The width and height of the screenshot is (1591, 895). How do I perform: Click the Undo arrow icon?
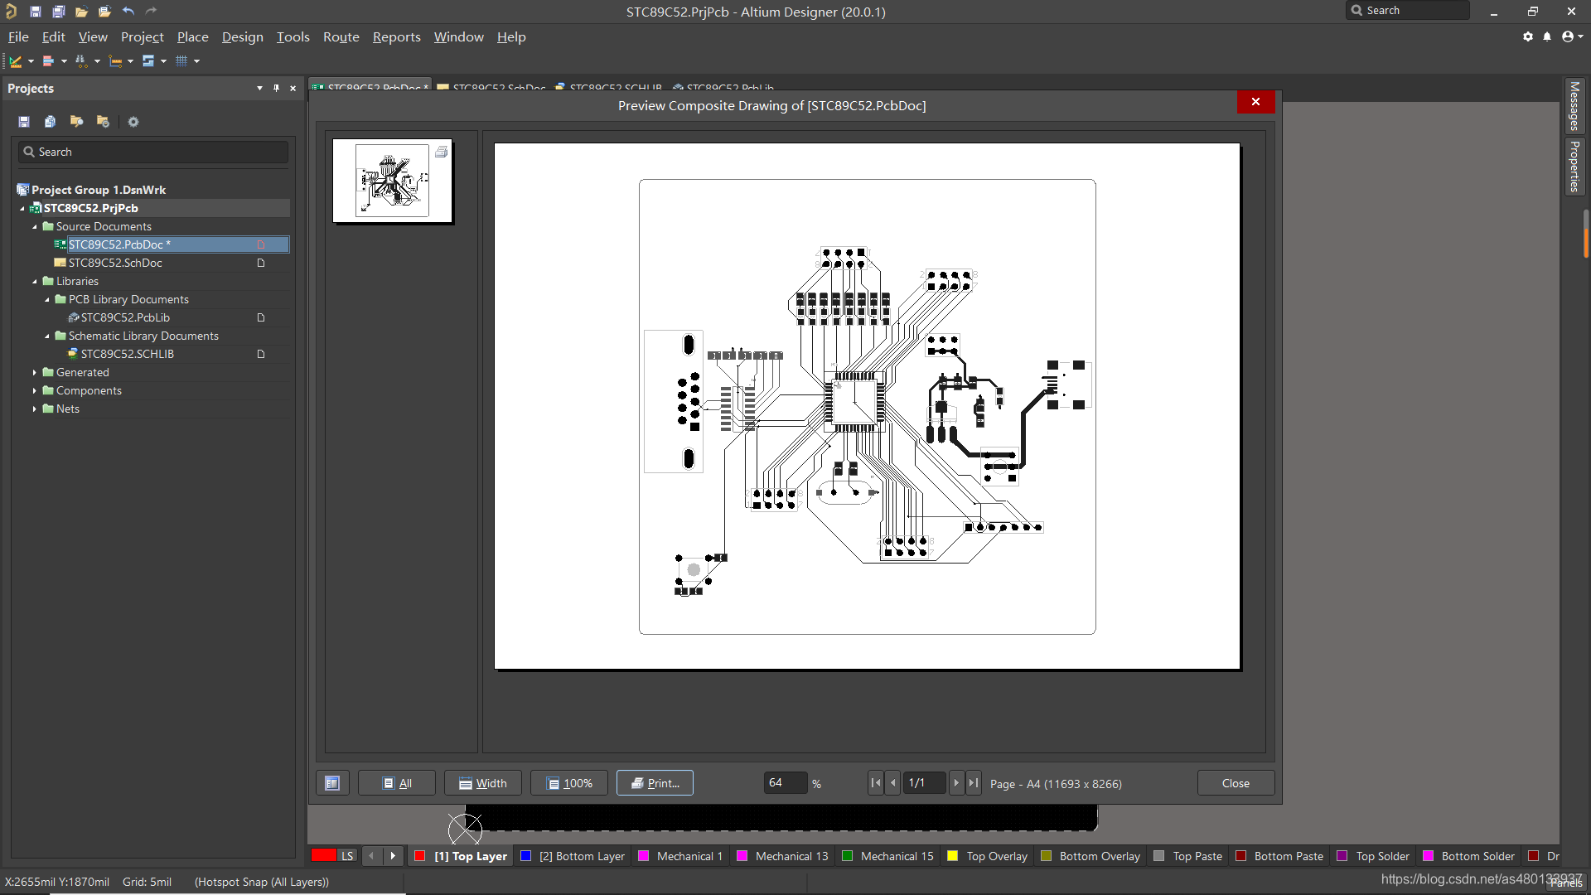point(128,12)
